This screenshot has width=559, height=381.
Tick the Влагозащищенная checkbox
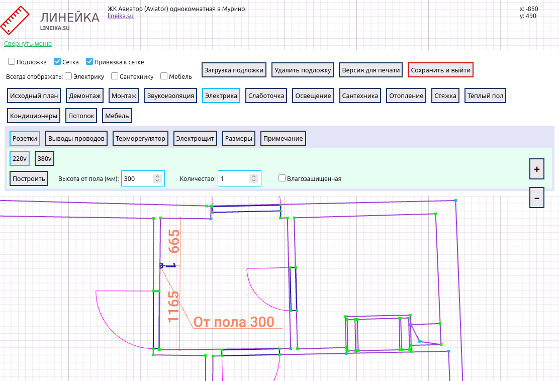(x=282, y=178)
